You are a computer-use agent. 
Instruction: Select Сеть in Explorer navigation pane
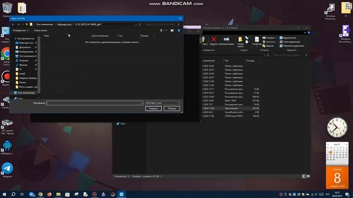(x=121, y=124)
